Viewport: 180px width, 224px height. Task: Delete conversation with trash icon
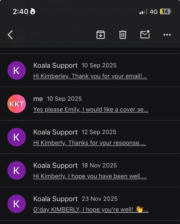click(122, 35)
